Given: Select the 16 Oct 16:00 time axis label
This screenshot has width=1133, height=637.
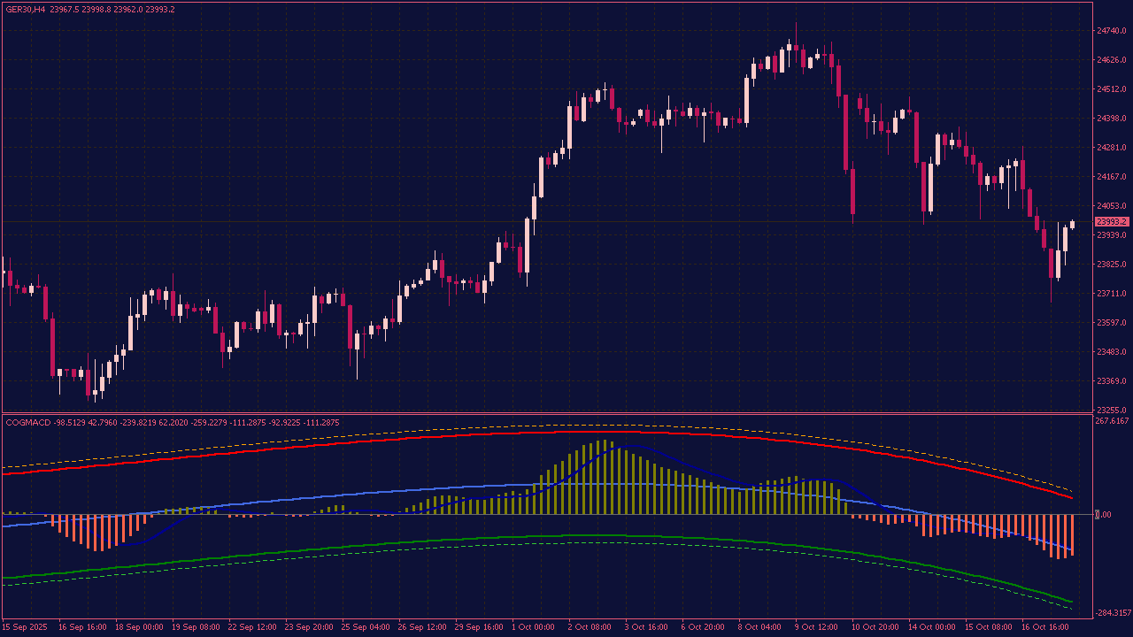Looking at the screenshot, I should coord(1044,626).
